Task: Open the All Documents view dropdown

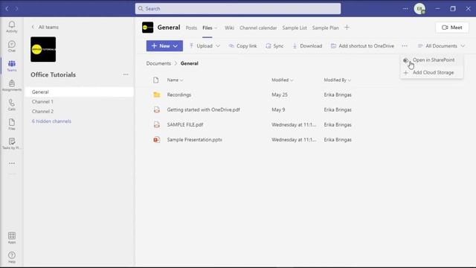Action: coord(441,46)
